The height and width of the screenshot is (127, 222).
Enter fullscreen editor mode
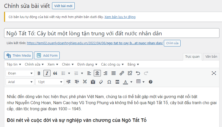(214, 73)
